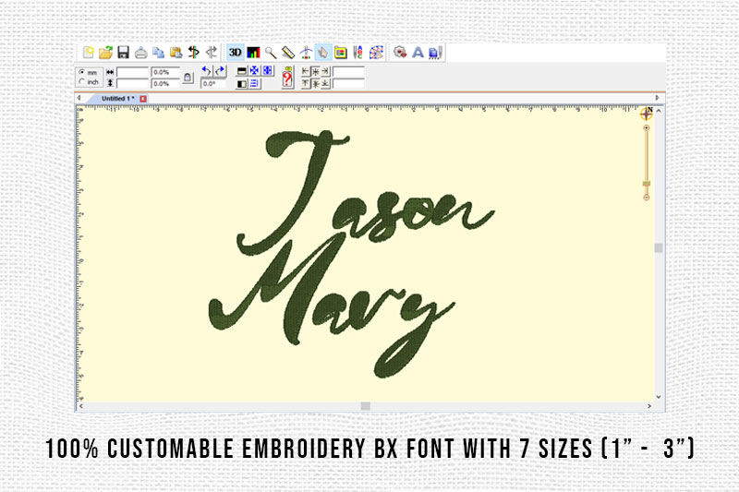This screenshot has width=739, height=492.
Task: Create lettering with the A icon
Action: click(418, 53)
